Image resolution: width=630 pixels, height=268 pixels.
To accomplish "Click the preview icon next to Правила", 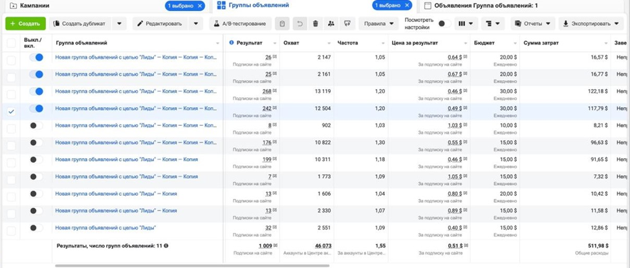I will coord(347,24).
